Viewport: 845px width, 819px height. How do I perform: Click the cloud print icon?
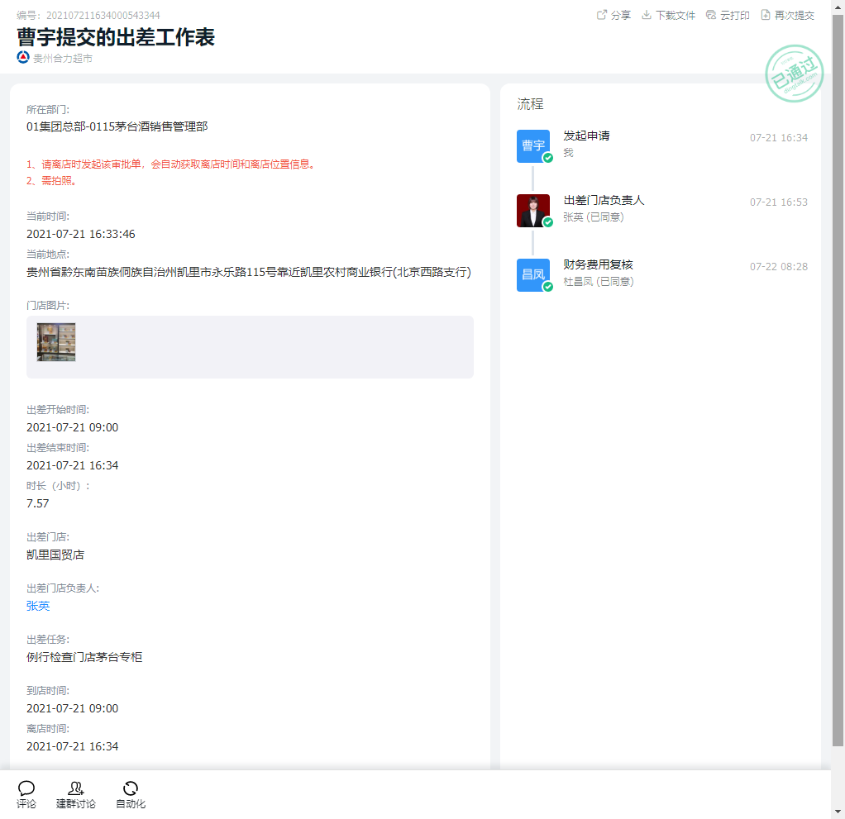pos(711,15)
